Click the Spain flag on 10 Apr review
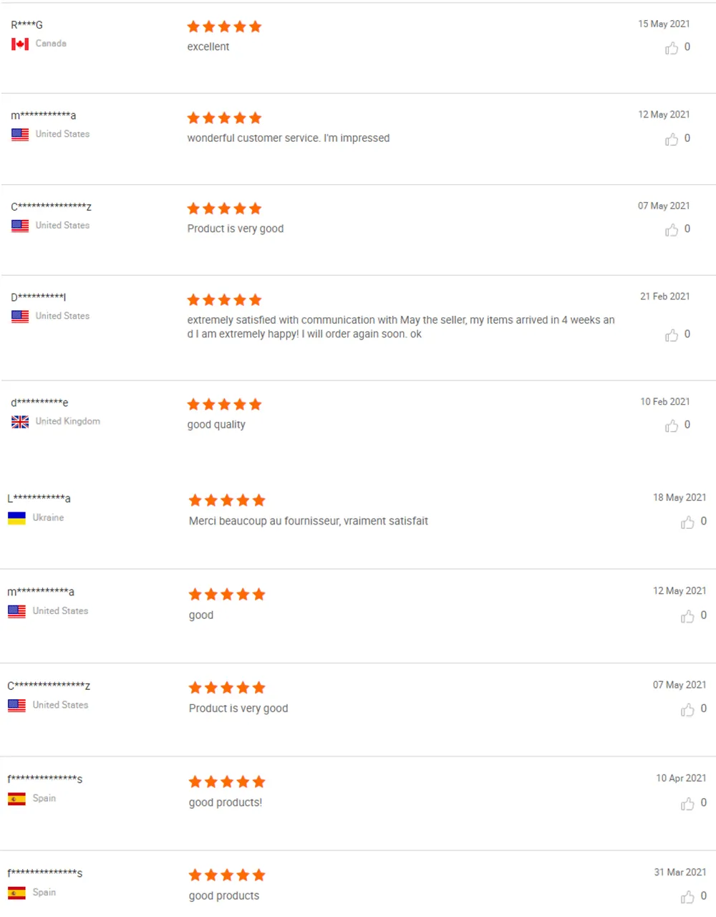 16,799
